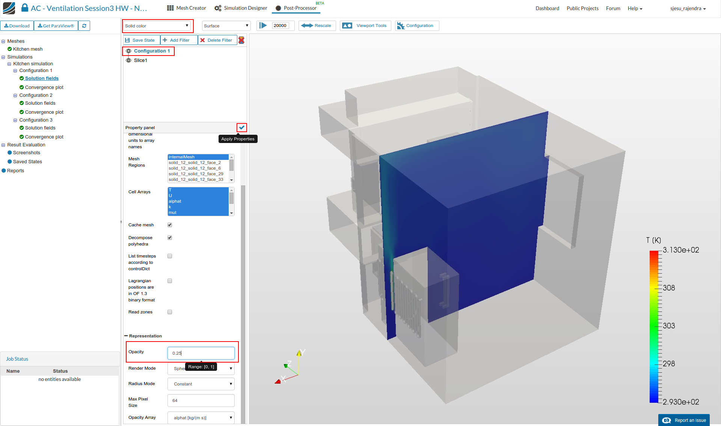Open the Solid color dropdown
This screenshot has height=426, width=721.
(x=157, y=26)
